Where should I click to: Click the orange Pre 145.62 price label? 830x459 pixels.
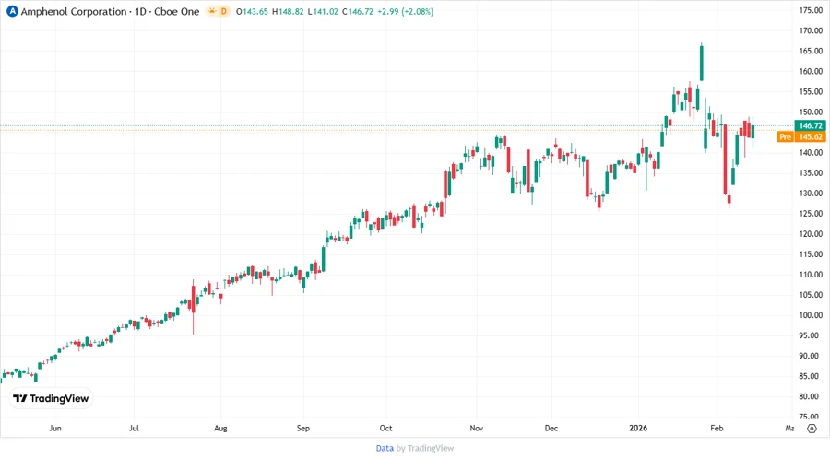[x=800, y=137]
